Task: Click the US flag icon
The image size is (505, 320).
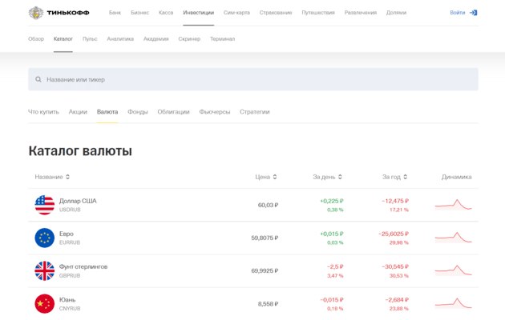Action: 44,205
